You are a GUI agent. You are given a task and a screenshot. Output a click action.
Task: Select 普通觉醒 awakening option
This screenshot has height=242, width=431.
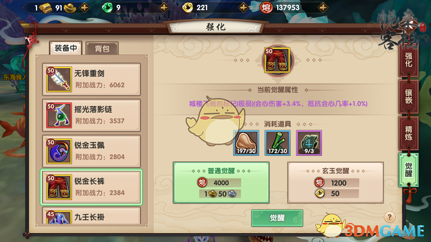[221, 182]
